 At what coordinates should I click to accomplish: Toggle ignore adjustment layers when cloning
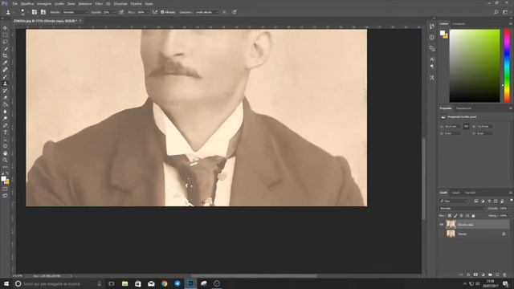[x=224, y=12]
